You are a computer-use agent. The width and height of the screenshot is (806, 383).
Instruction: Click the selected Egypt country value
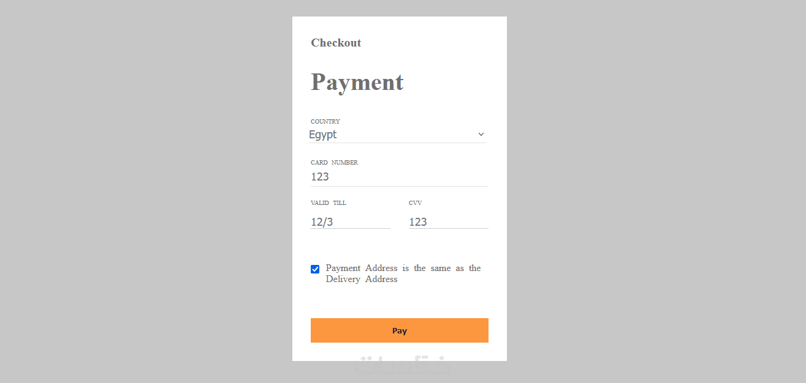coord(323,135)
